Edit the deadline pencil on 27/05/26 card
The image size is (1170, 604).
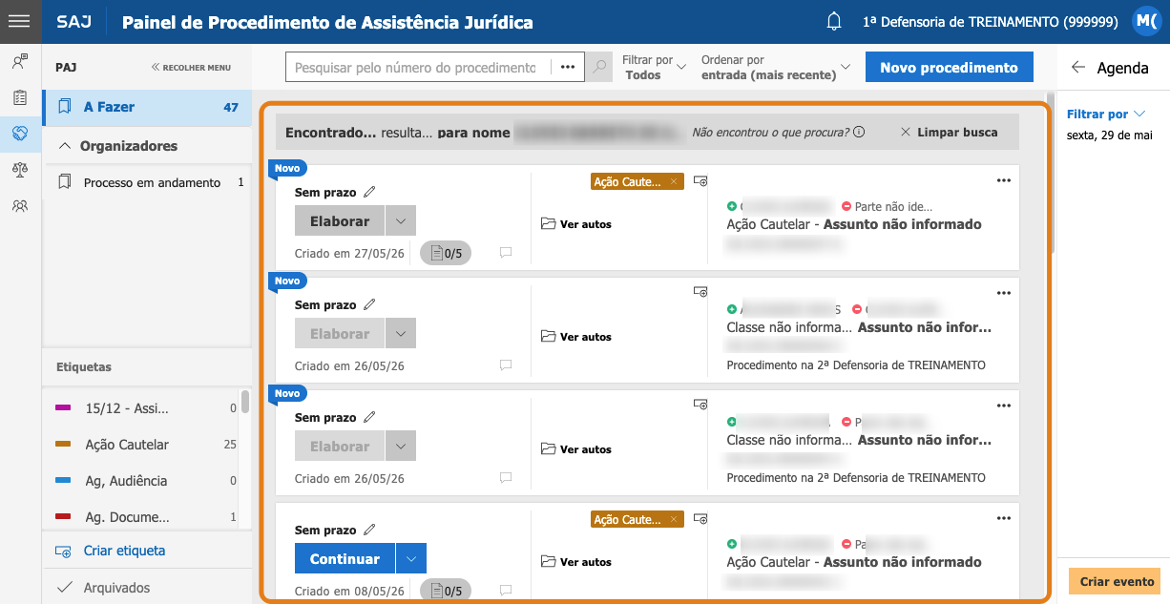pos(369,192)
